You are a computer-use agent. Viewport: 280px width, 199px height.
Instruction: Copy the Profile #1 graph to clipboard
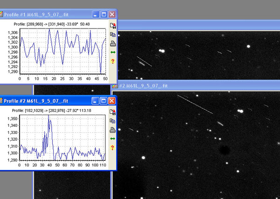pyautogui.click(x=112, y=34)
